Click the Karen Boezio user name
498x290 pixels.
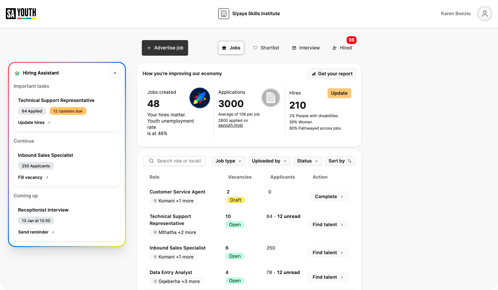456,14
